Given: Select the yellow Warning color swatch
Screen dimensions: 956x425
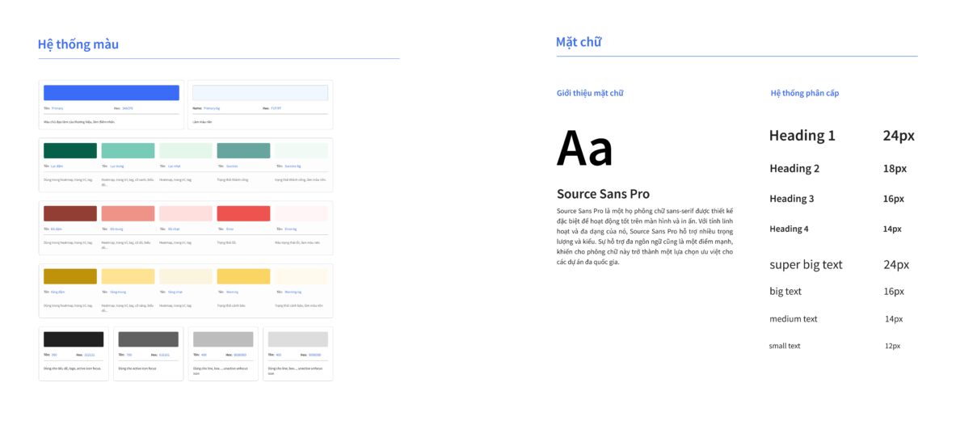Looking at the screenshot, I should coord(243,276).
